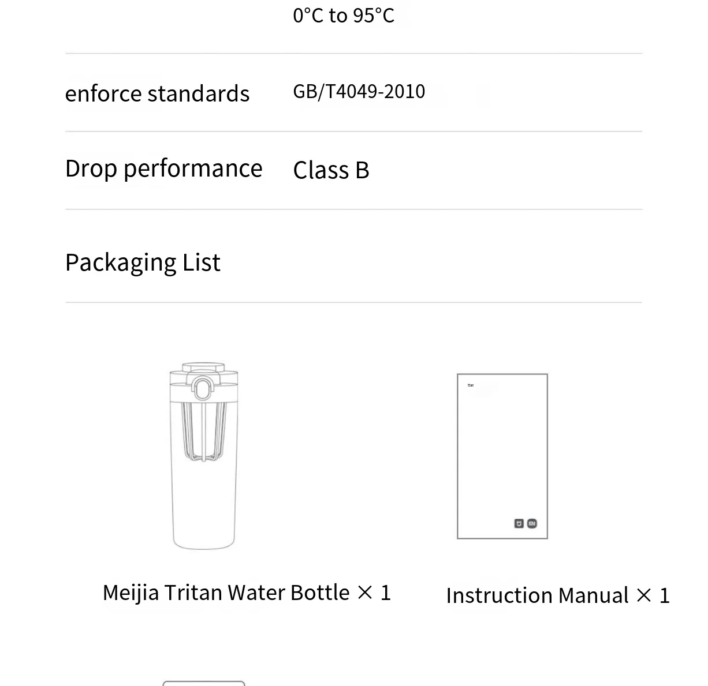Image resolution: width=708 pixels, height=686 pixels.
Task: Click the top cap of the bottle drawing
Action: pos(203,367)
